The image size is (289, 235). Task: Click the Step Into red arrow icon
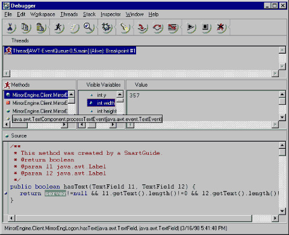[143, 27]
